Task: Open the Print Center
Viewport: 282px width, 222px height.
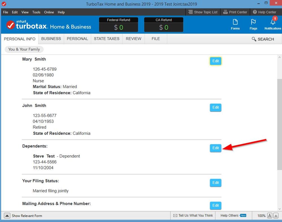Action: tap(235, 12)
